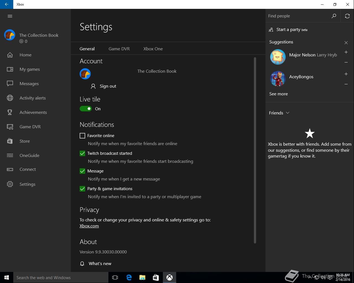This screenshot has width=354, height=283.
Task: Refresh the friends list
Action: (347, 16)
